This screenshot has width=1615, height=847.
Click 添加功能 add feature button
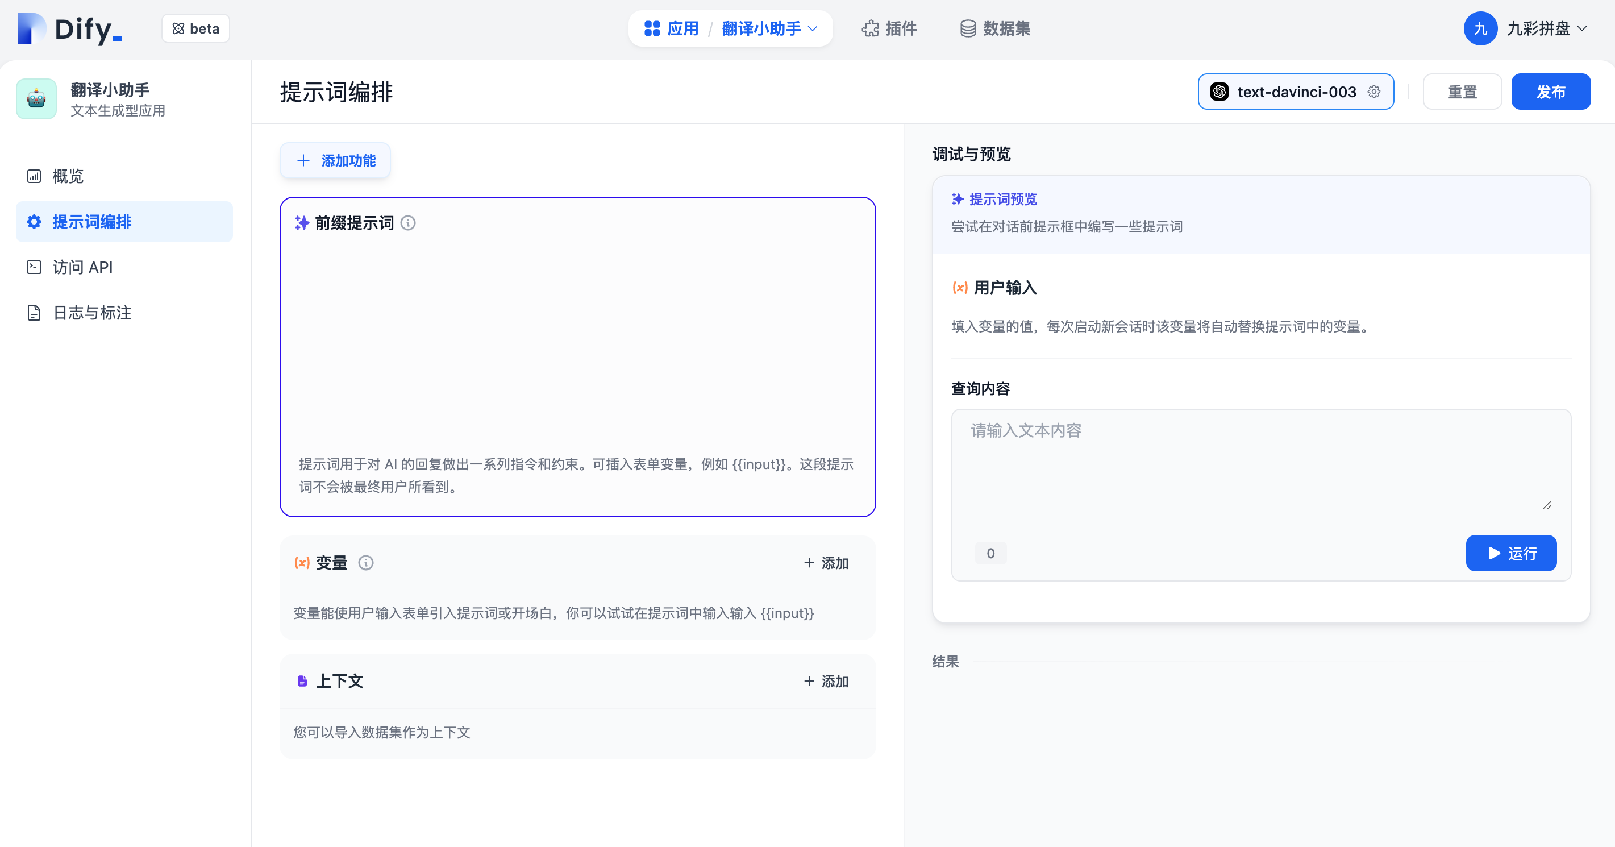[335, 160]
